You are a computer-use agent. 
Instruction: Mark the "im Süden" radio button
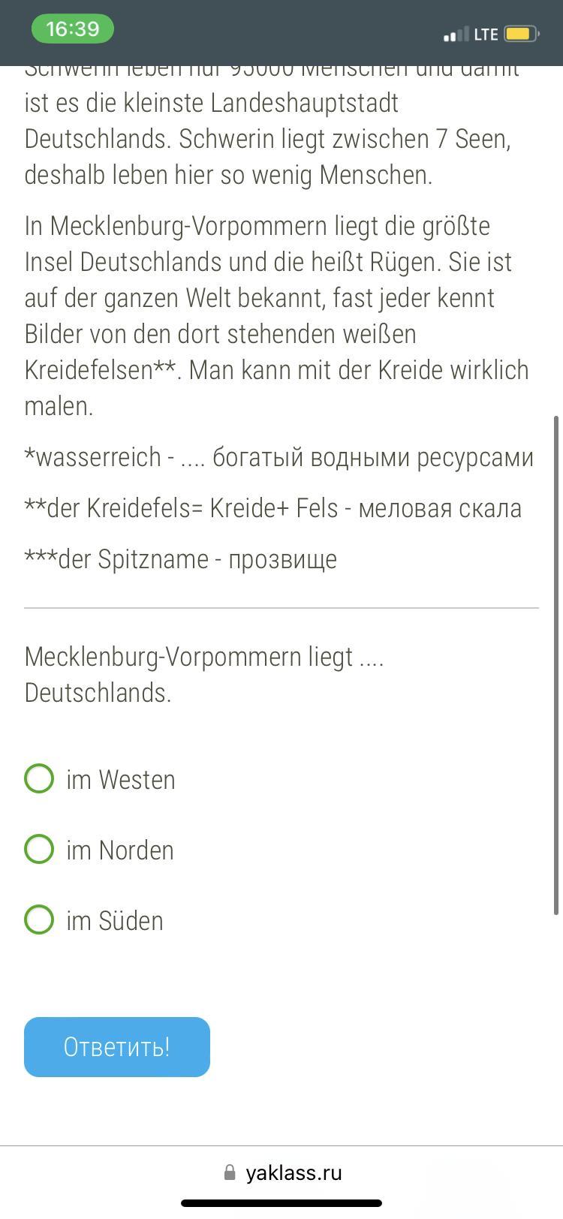point(39,920)
